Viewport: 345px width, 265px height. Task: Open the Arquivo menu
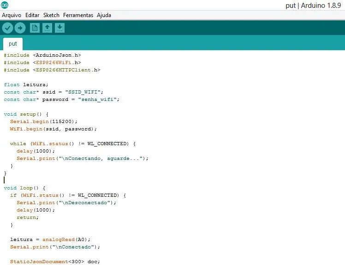pos(12,15)
